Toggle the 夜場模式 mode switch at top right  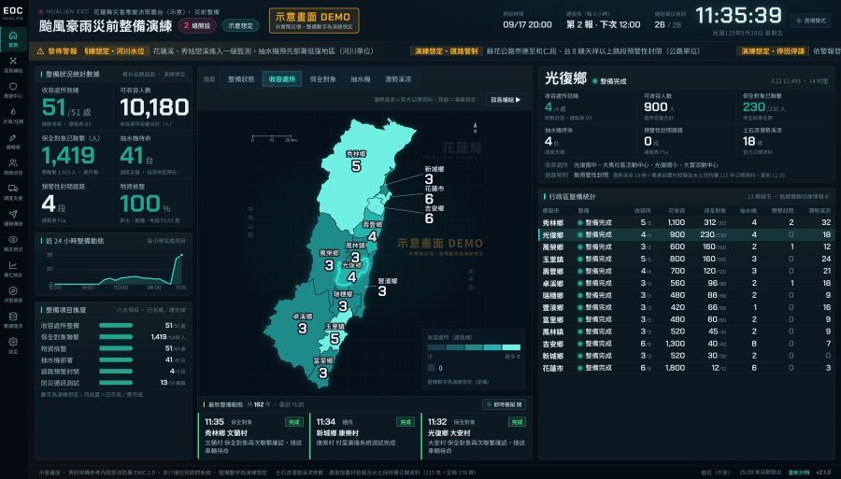click(x=811, y=21)
